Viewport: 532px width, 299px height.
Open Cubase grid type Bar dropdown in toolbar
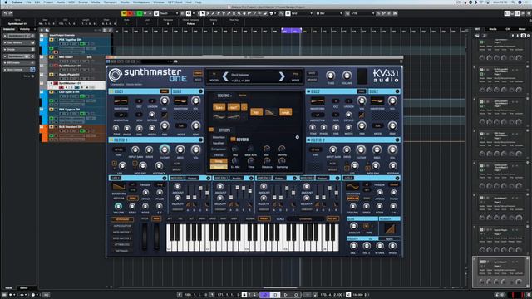[329, 13]
